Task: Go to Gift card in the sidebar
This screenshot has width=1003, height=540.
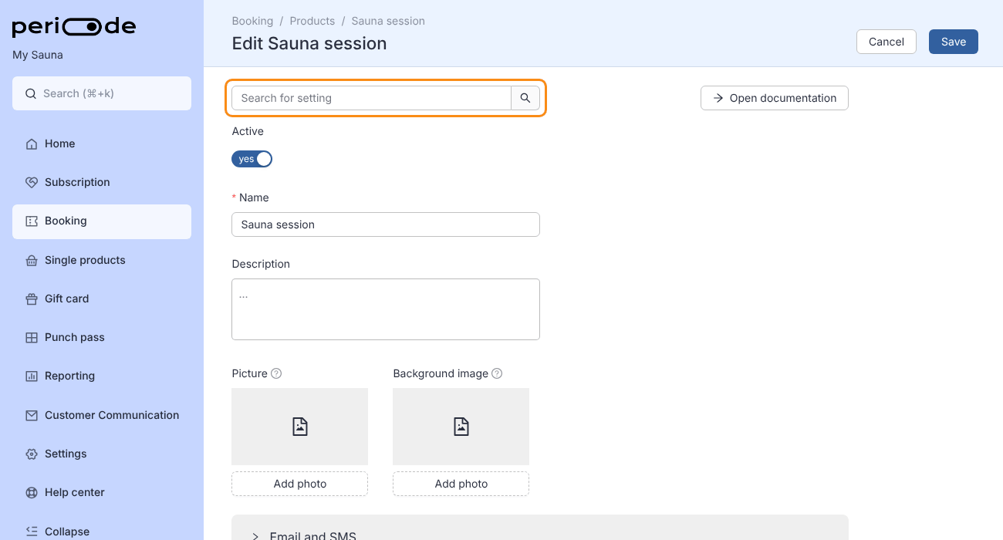Action: (102, 299)
